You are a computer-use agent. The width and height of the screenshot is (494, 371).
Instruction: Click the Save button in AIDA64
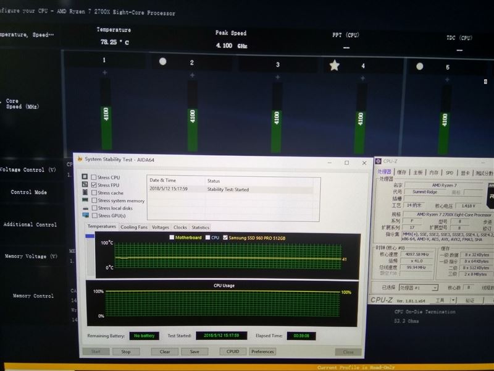click(x=195, y=351)
